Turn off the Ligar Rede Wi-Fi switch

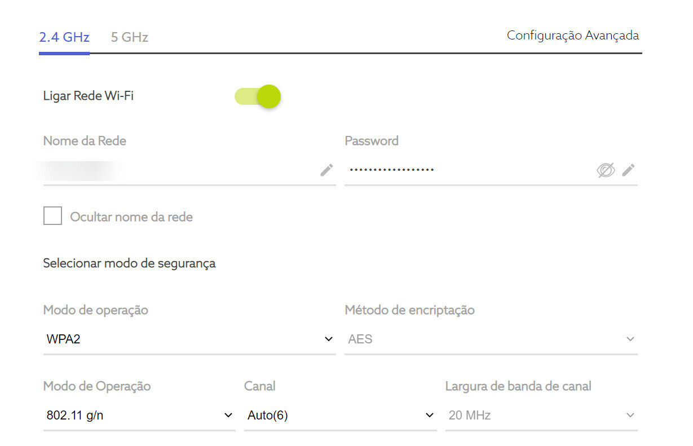tap(258, 96)
